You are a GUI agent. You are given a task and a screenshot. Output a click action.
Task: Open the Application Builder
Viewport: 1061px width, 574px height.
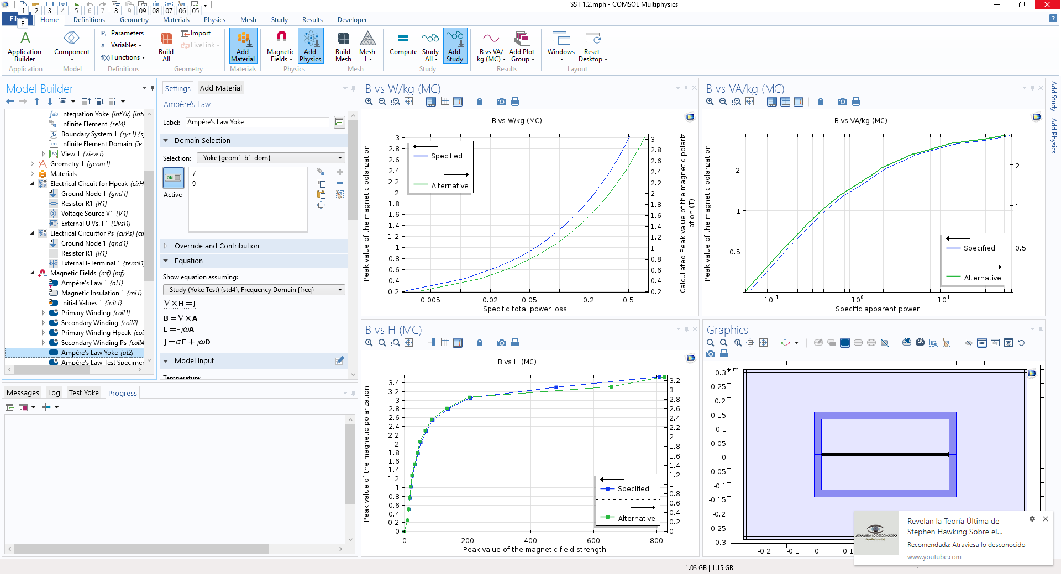point(24,46)
